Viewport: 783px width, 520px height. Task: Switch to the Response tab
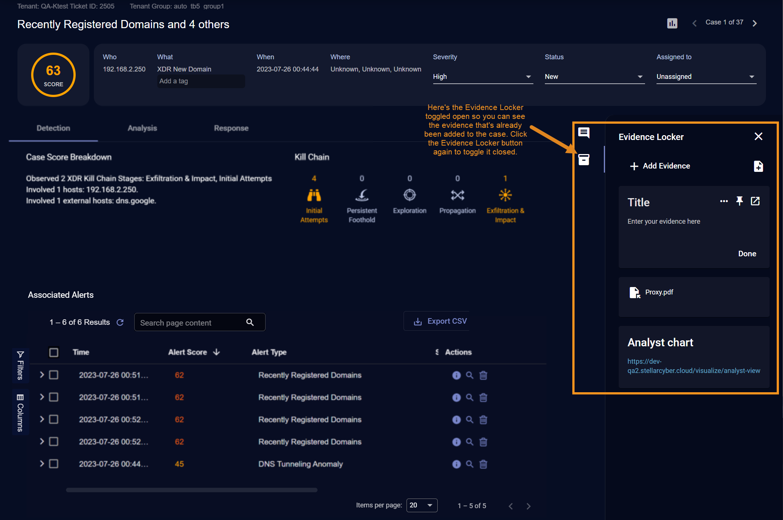click(231, 128)
